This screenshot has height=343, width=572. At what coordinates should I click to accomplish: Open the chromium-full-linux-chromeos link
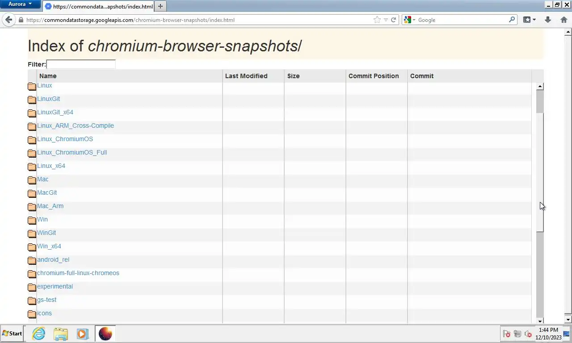[78, 273]
